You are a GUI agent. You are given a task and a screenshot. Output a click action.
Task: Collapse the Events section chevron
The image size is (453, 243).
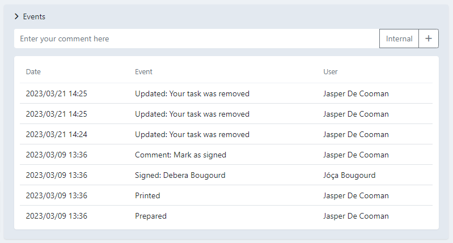(17, 16)
